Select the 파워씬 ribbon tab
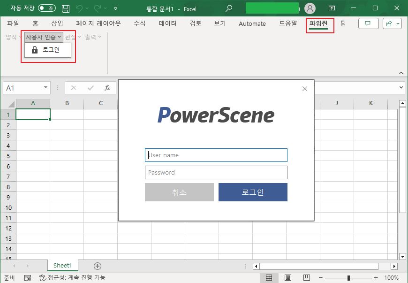The height and width of the screenshot is (283, 408). pos(318,23)
